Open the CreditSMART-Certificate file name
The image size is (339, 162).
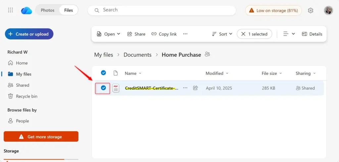click(152, 88)
